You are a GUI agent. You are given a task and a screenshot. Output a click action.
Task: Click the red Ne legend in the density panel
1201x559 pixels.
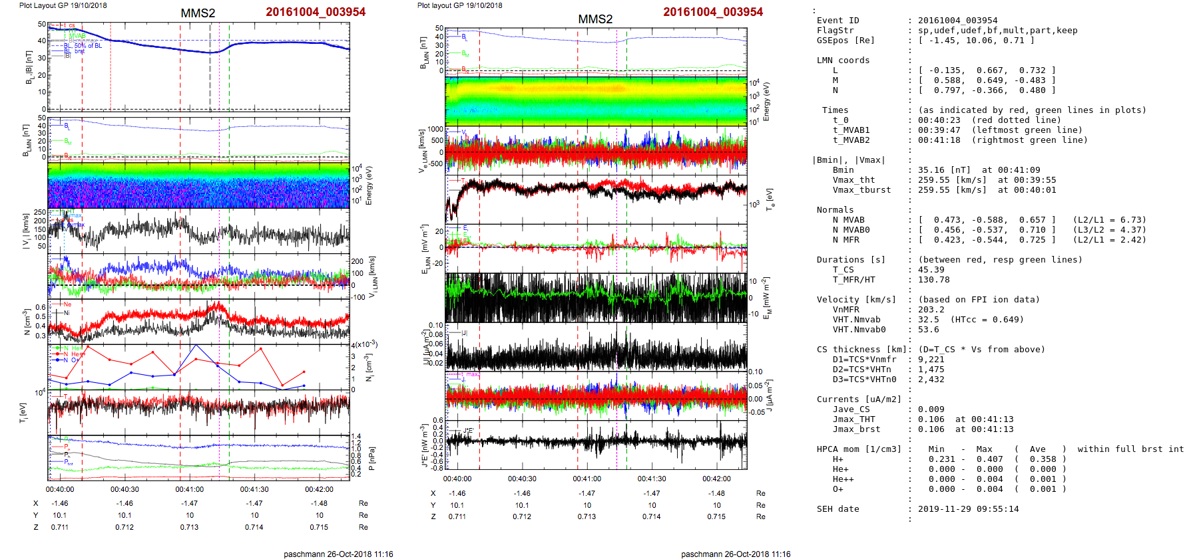coord(67,304)
